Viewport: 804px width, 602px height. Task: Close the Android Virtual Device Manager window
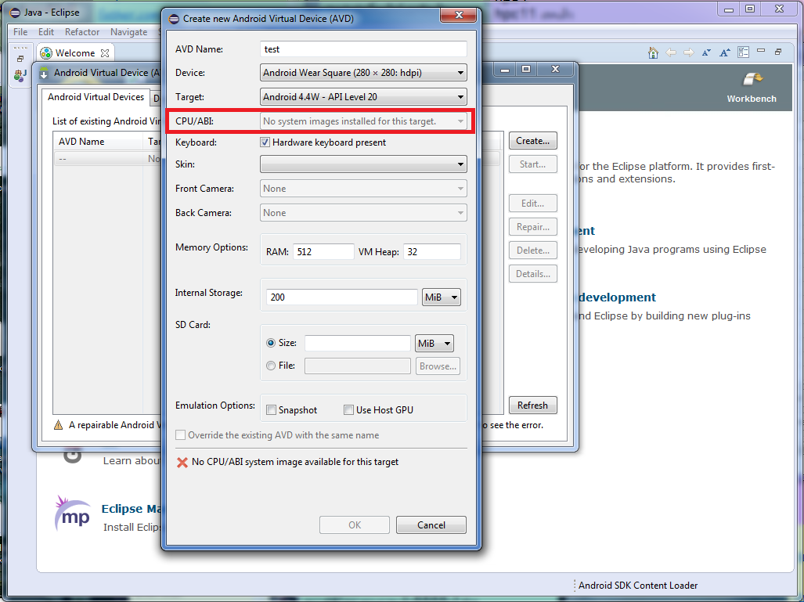(x=555, y=69)
